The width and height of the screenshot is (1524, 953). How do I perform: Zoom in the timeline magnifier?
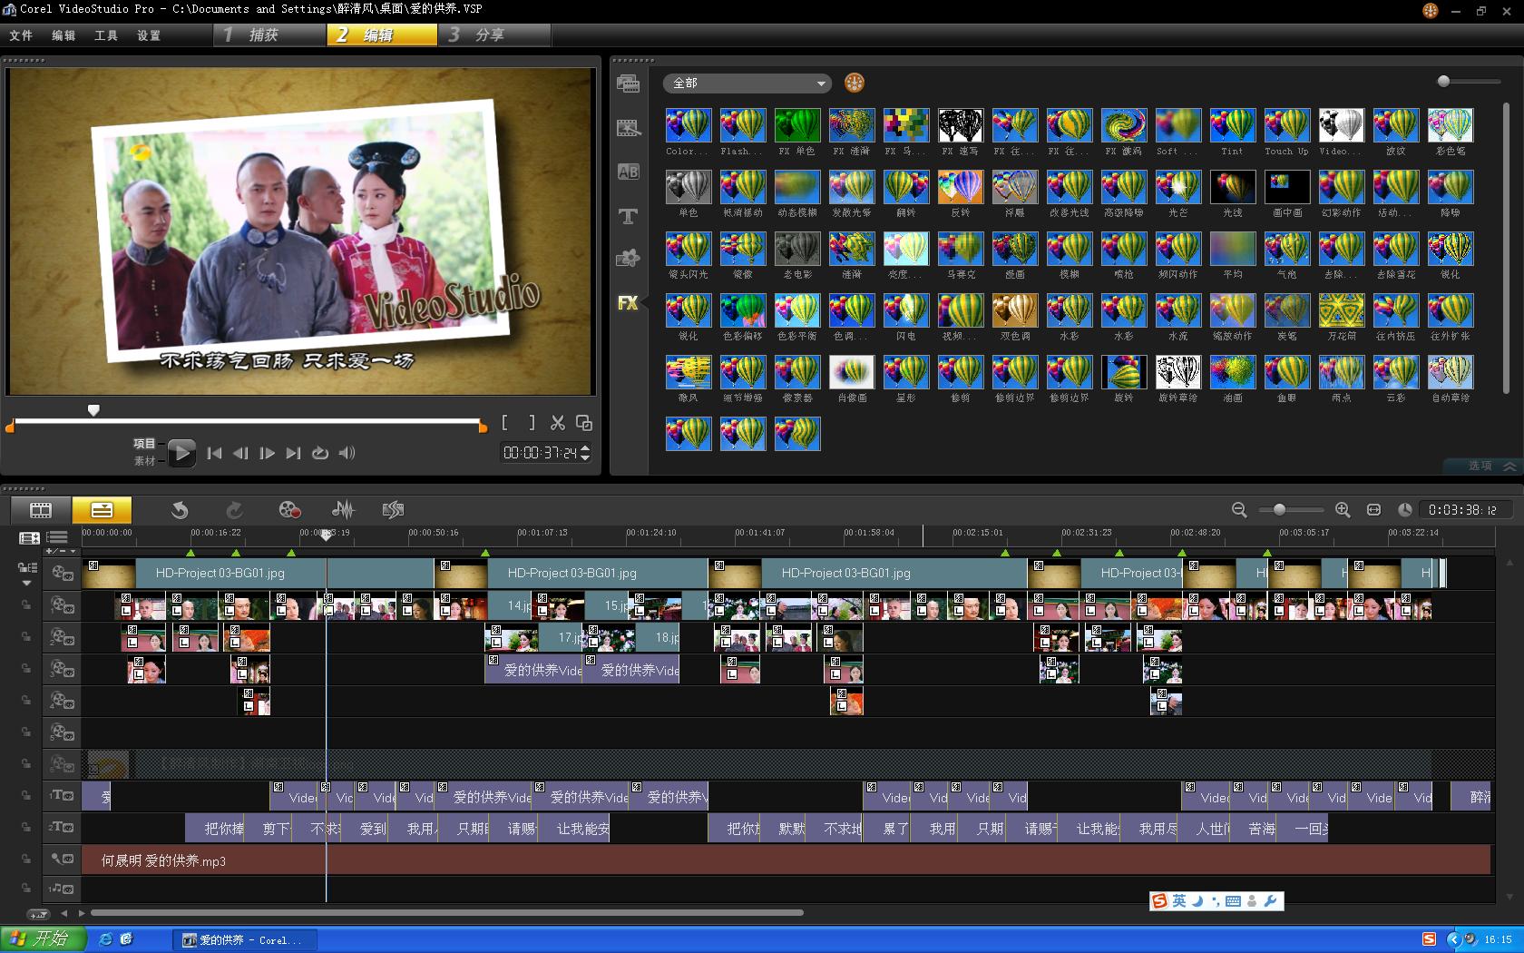(x=1343, y=510)
